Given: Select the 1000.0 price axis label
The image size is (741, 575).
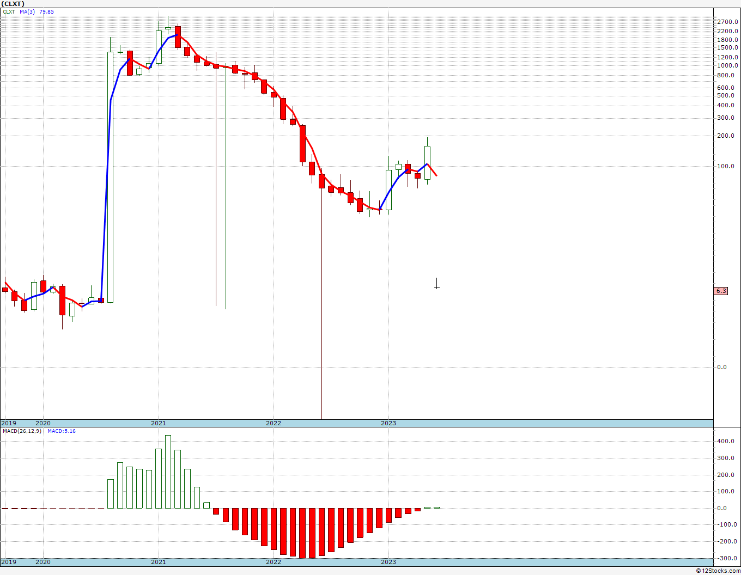Looking at the screenshot, I should [728, 66].
